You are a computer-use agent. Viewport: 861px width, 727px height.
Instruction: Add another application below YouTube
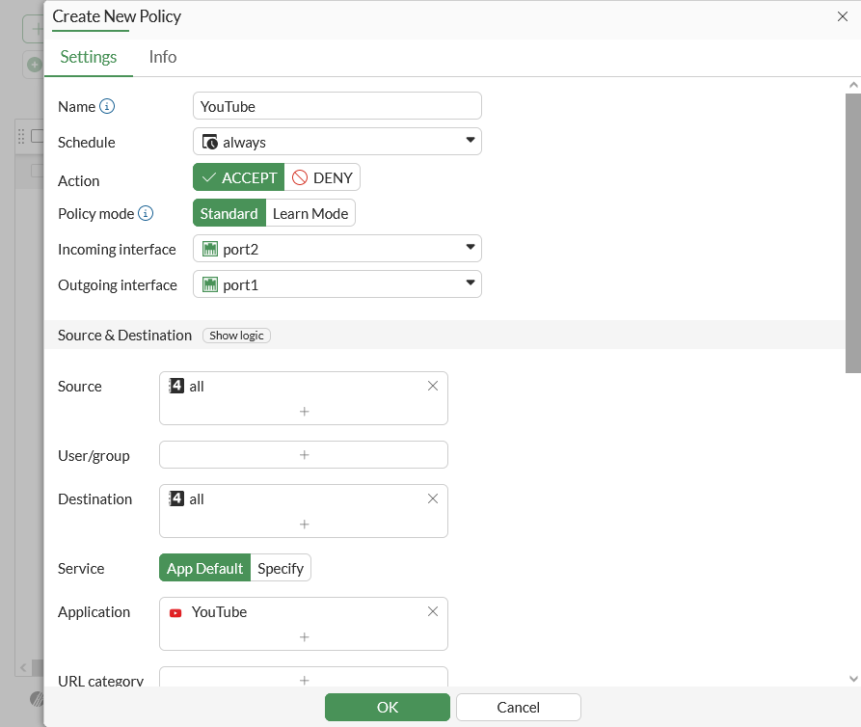(304, 637)
